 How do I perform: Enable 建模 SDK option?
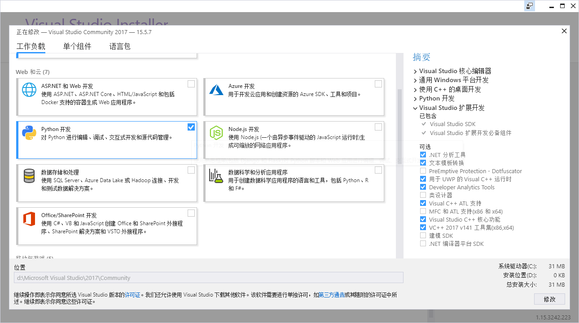[423, 236]
